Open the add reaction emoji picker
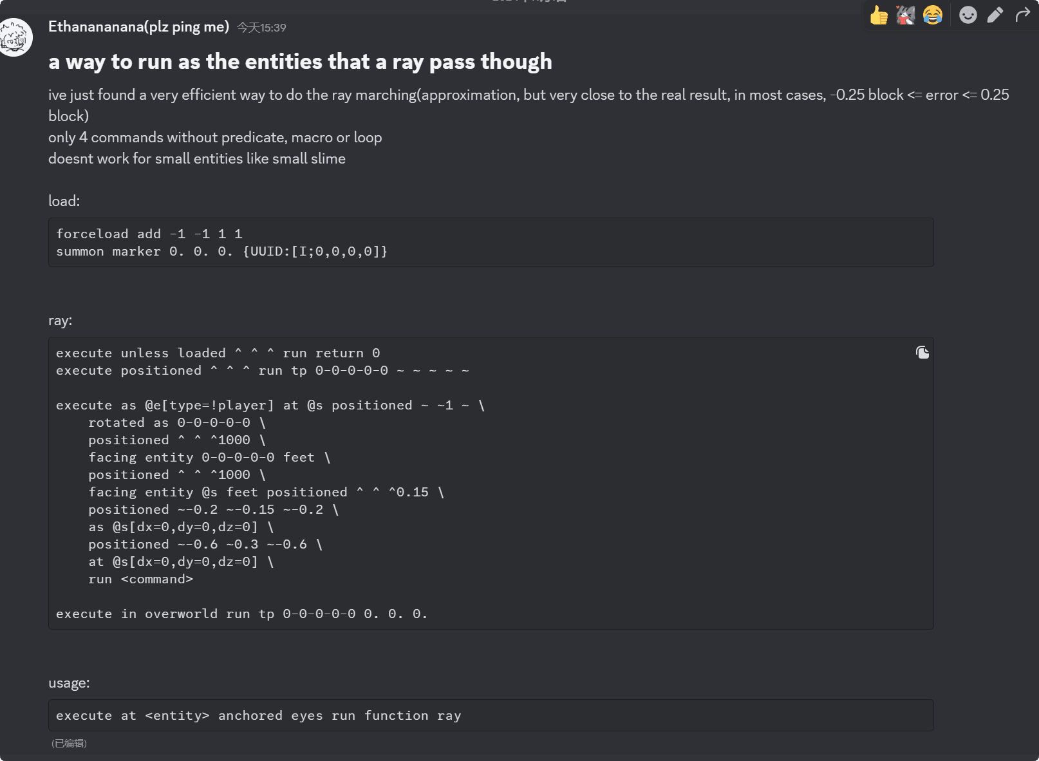The image size is (1039, 761). pyautogui.click(x=968, y=15)
